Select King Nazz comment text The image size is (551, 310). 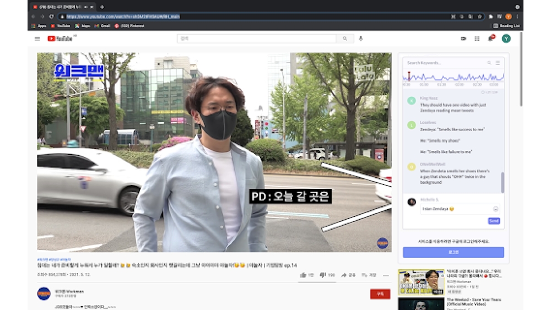click(453, 108)
